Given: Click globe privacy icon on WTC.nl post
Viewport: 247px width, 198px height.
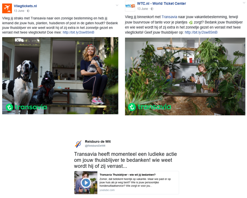Looking at the screenshot, I should click(x=152, y=9).
